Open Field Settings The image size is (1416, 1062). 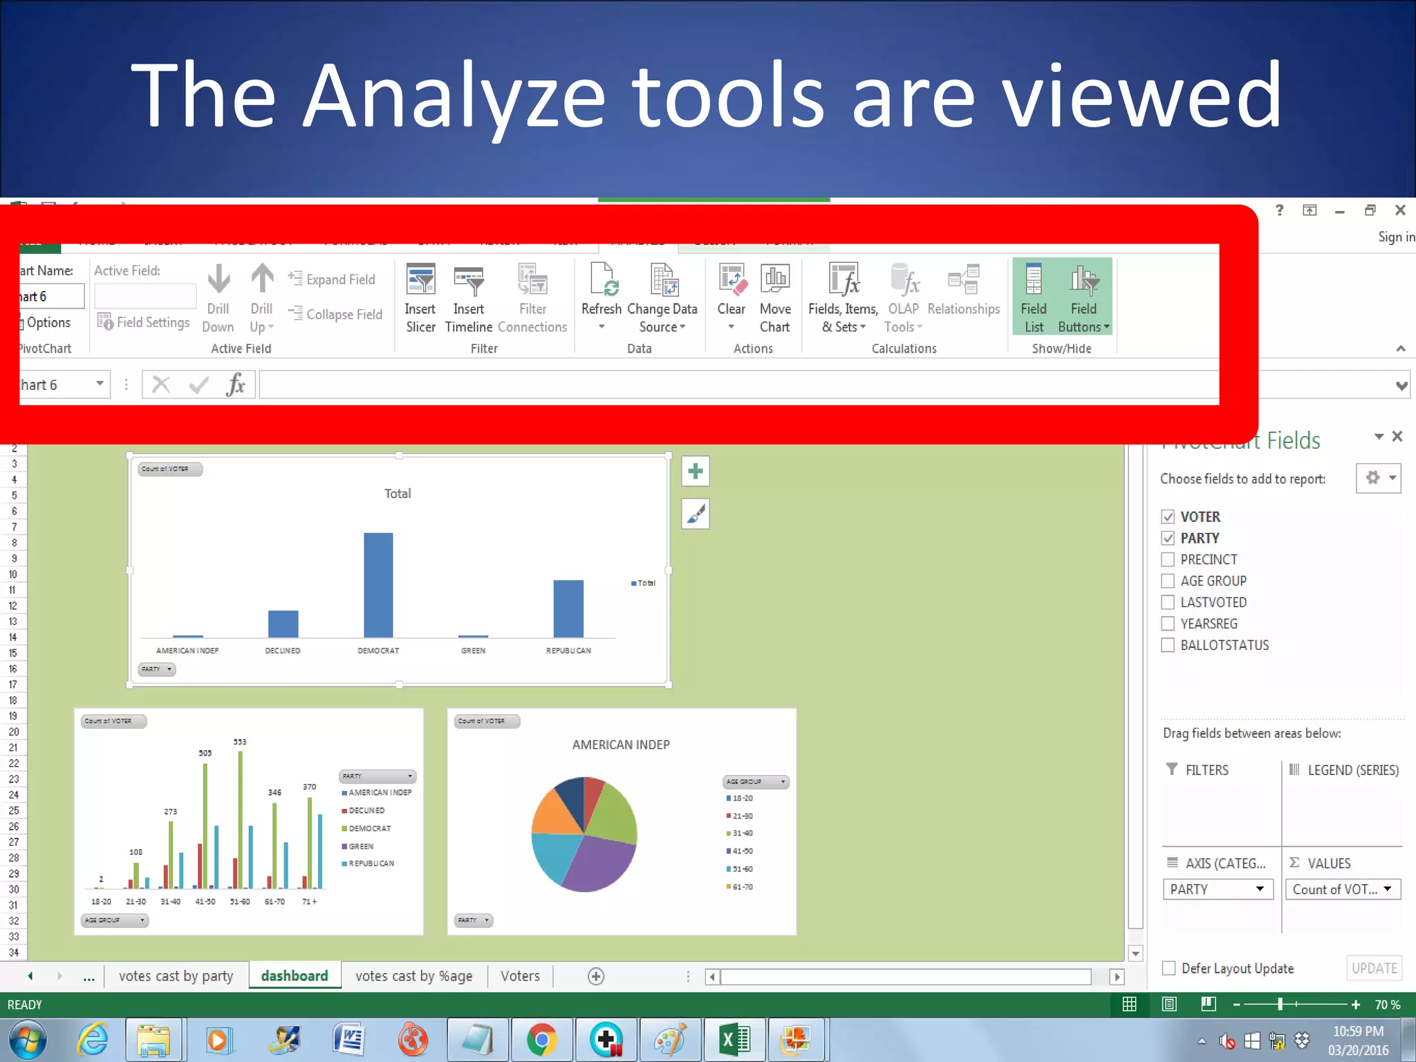[x=143, y=322]
